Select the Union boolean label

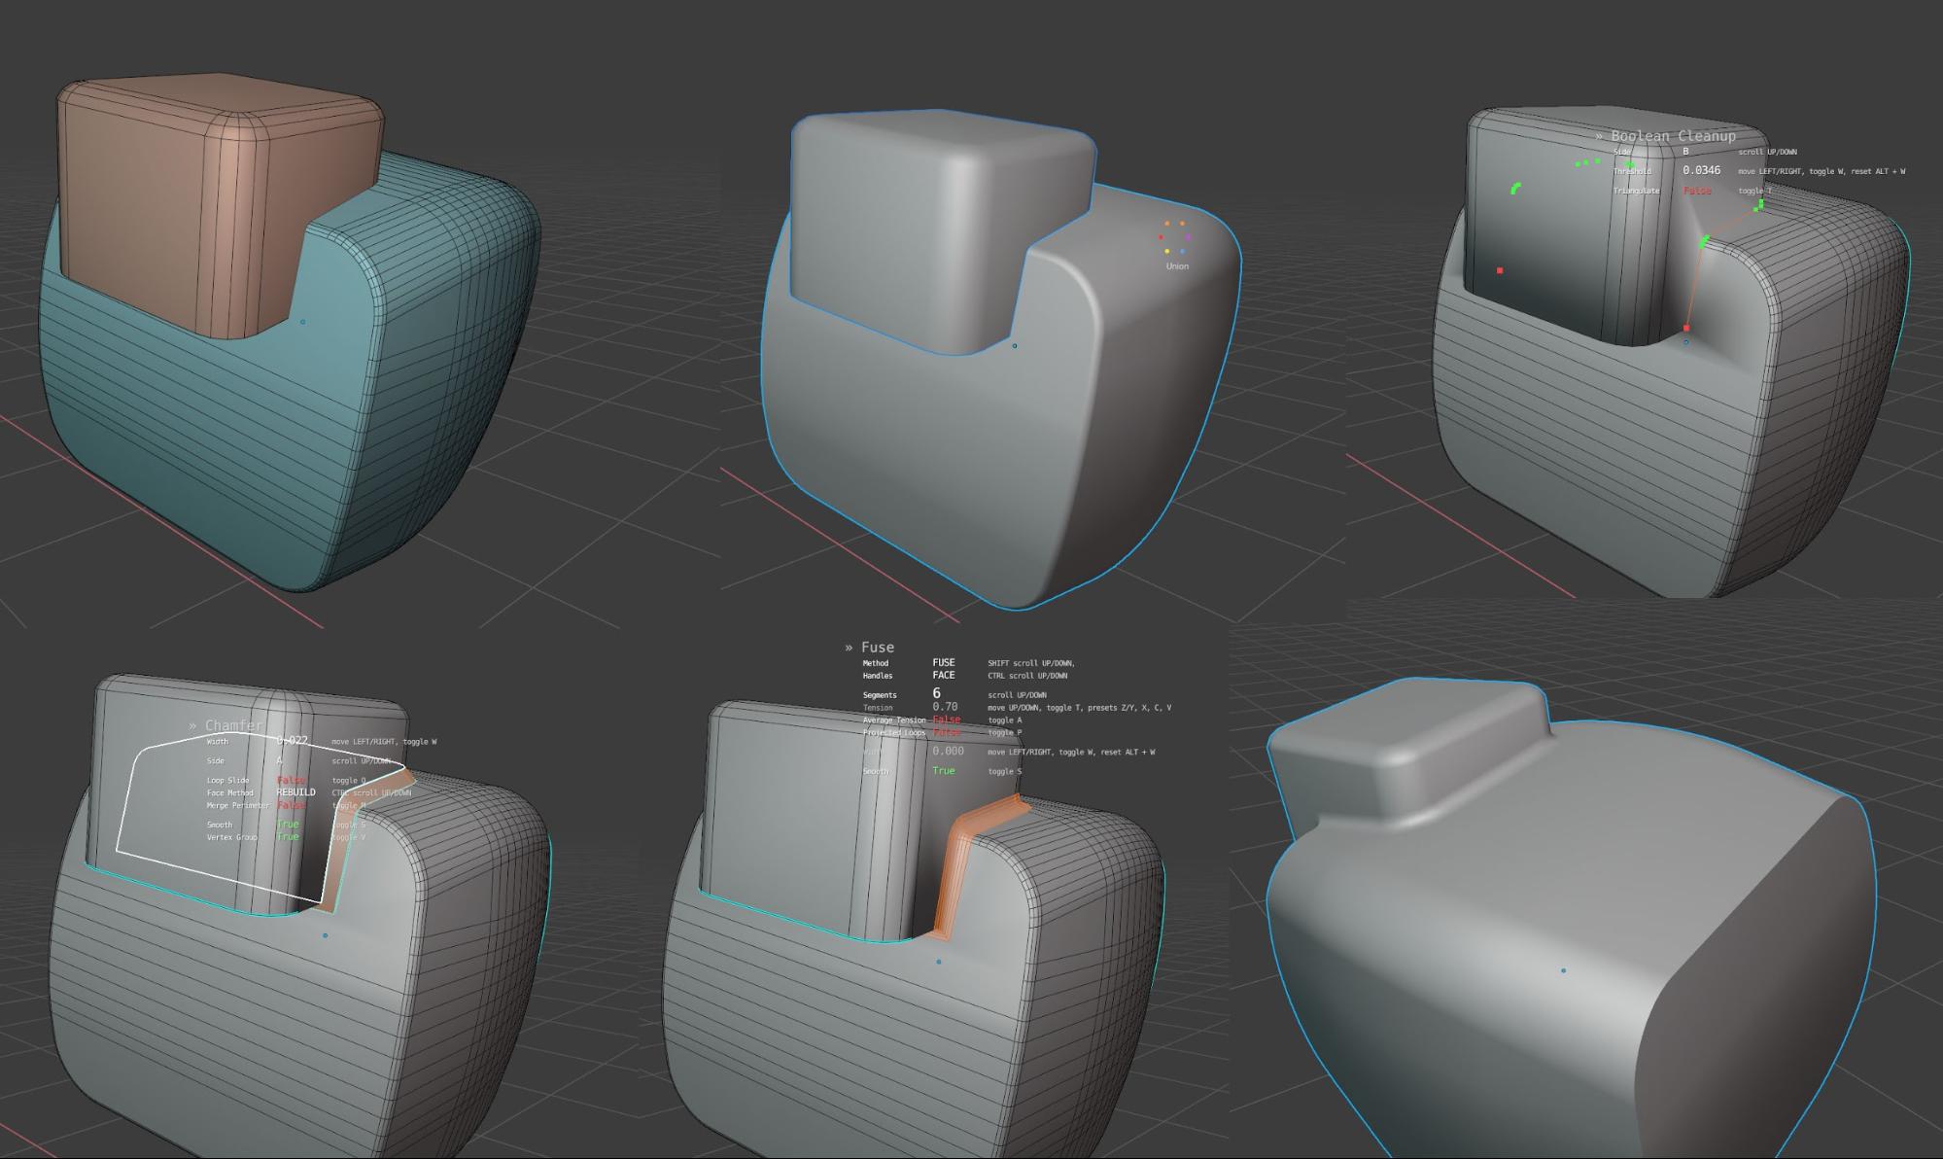[x=1177, y=266]
